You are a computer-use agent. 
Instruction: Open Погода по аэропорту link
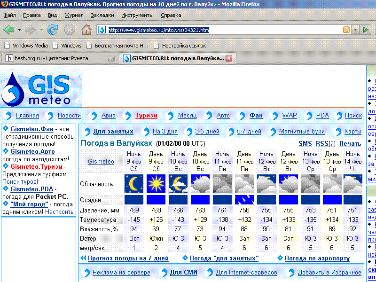click(317, 258)
